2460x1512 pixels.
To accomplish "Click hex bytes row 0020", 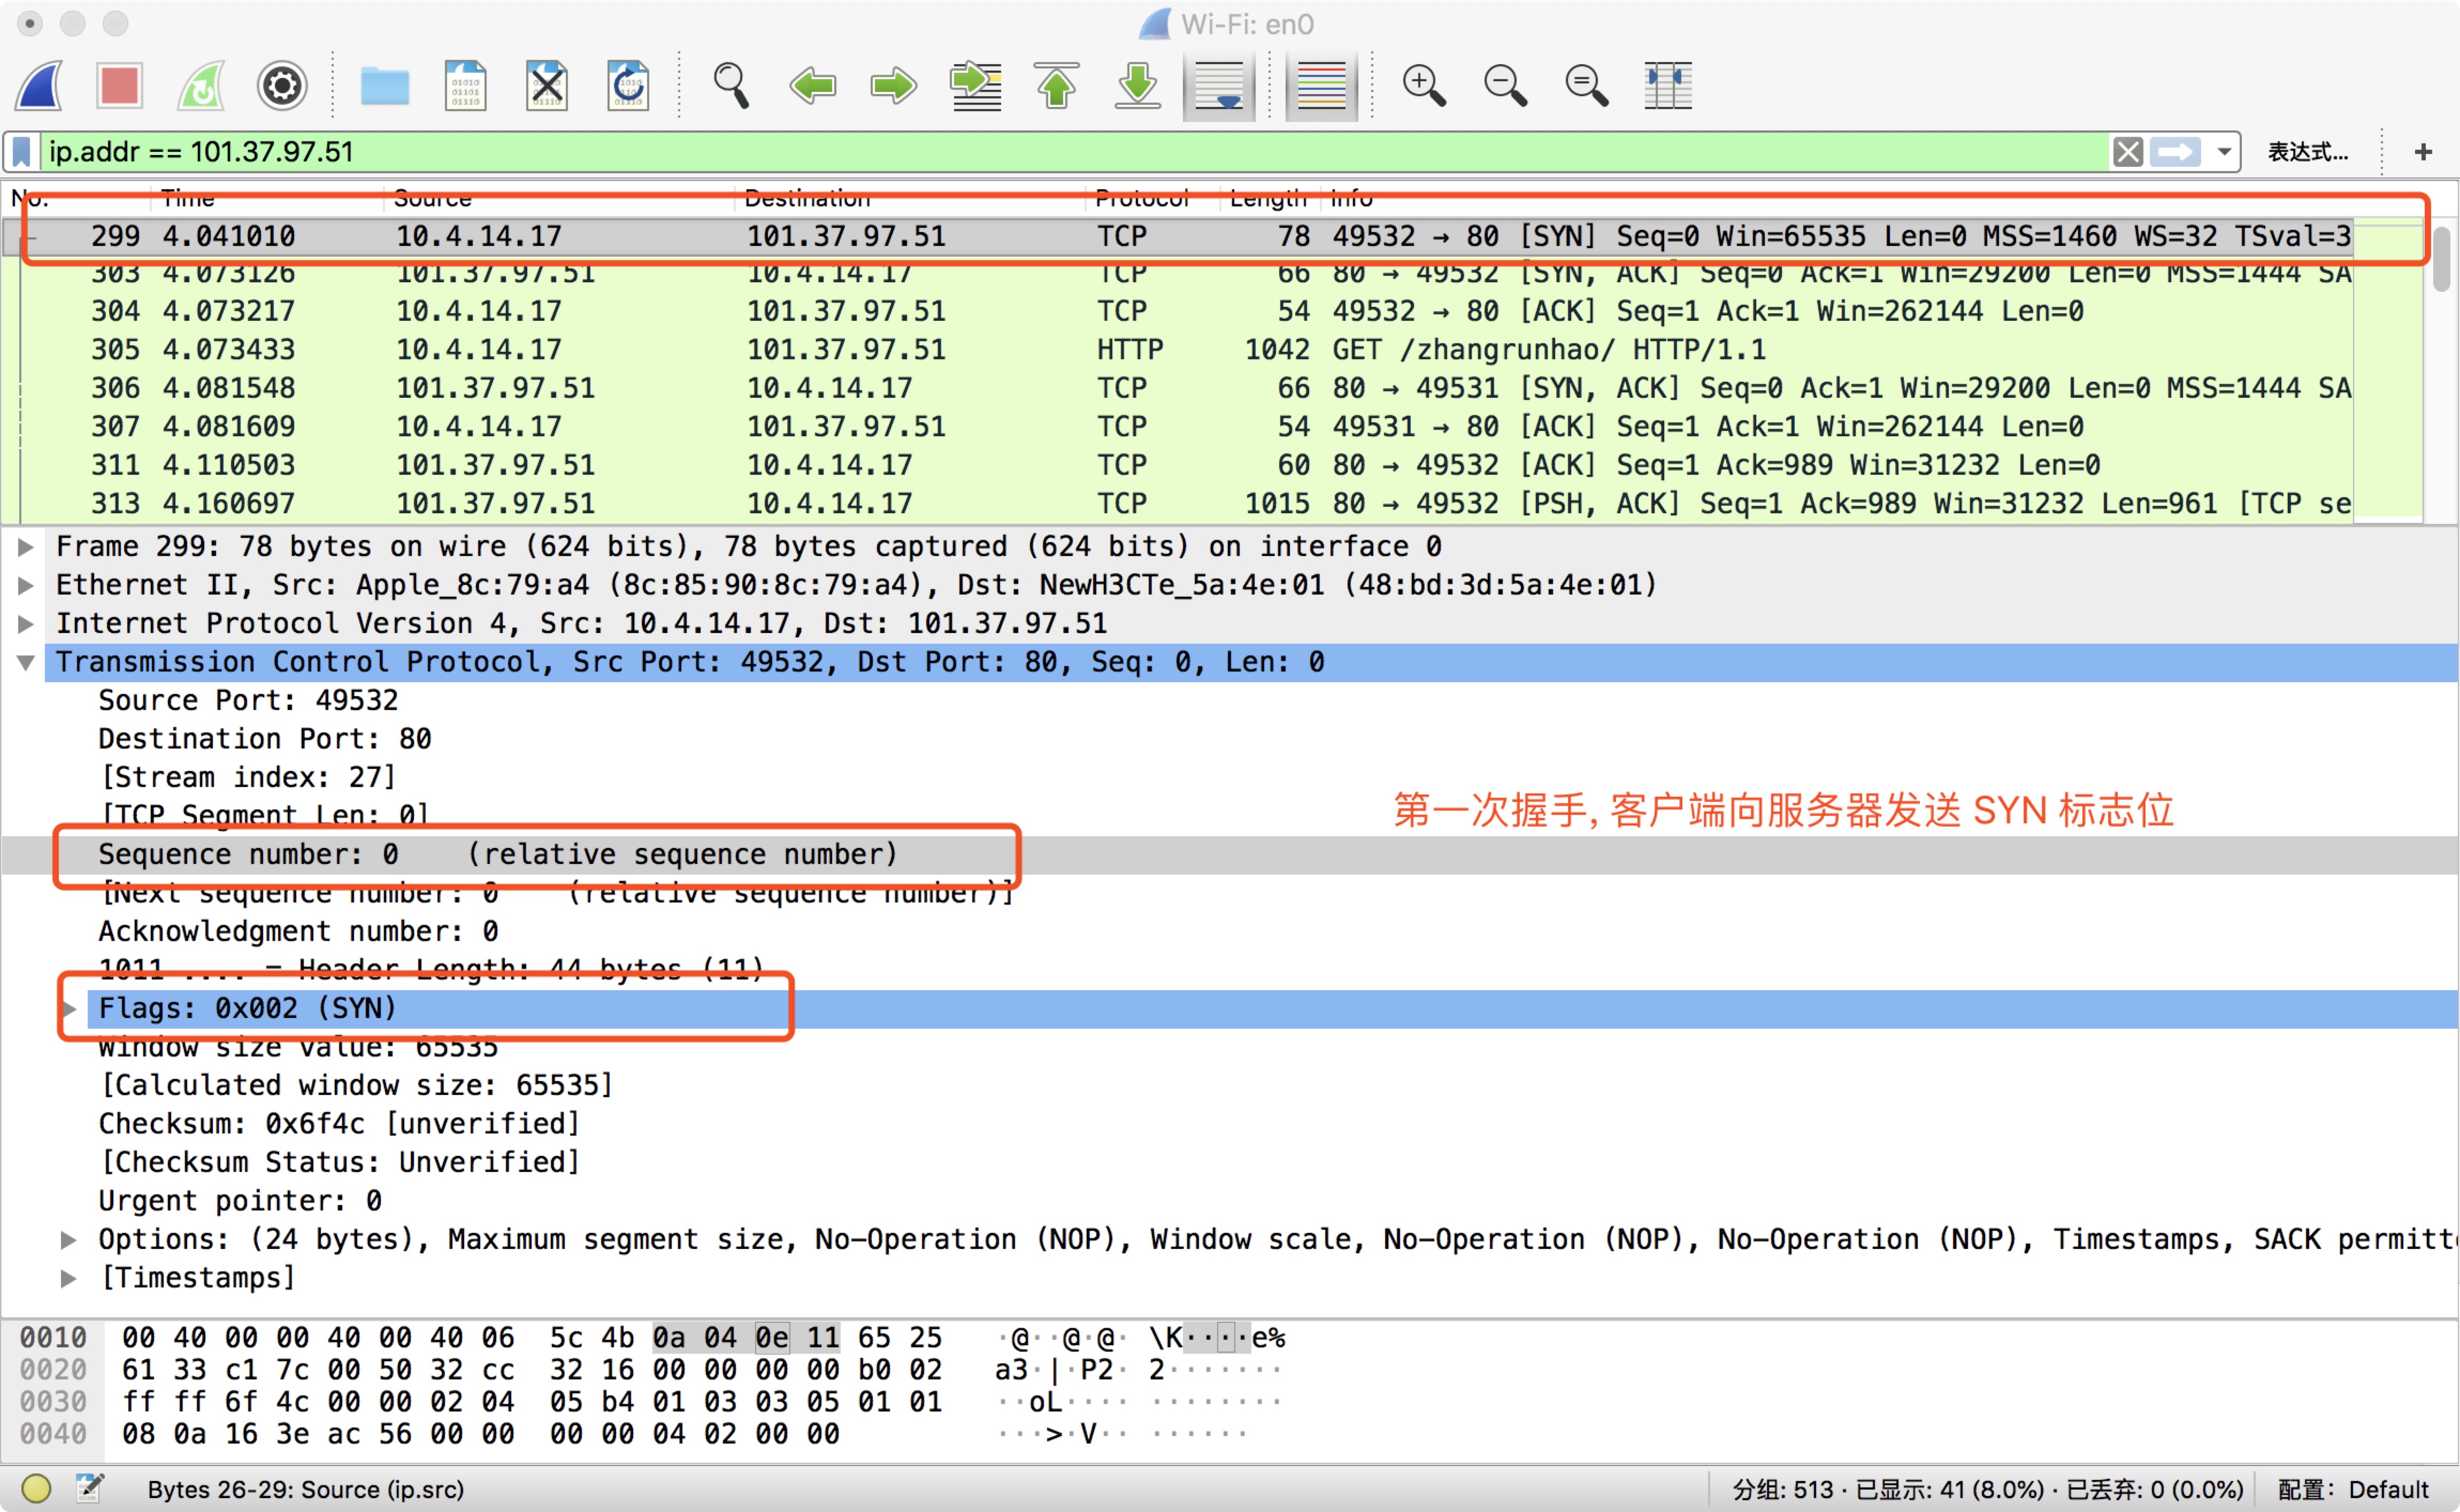I will (x=532, y=1370).
